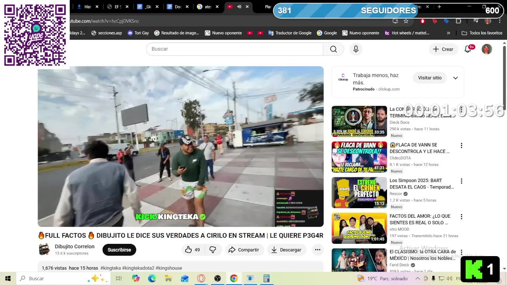Open Copilot icon on taskbar
The width and height of the screenshot is (507, 285).
(x=136, y=278)
